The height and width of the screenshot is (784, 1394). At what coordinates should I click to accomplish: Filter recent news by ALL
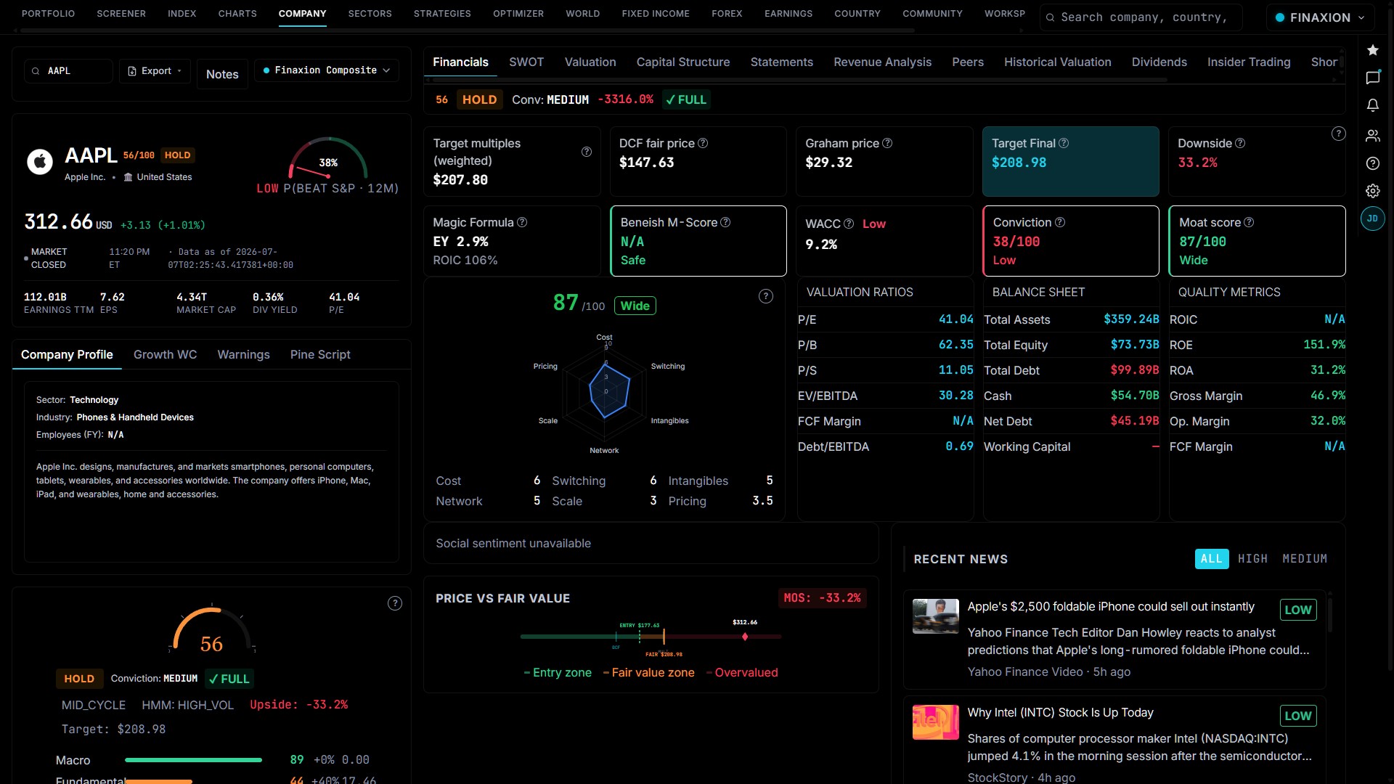1212,559
